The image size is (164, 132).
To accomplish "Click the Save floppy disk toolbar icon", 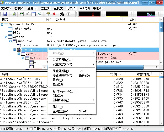I will (x=5, y=14).
